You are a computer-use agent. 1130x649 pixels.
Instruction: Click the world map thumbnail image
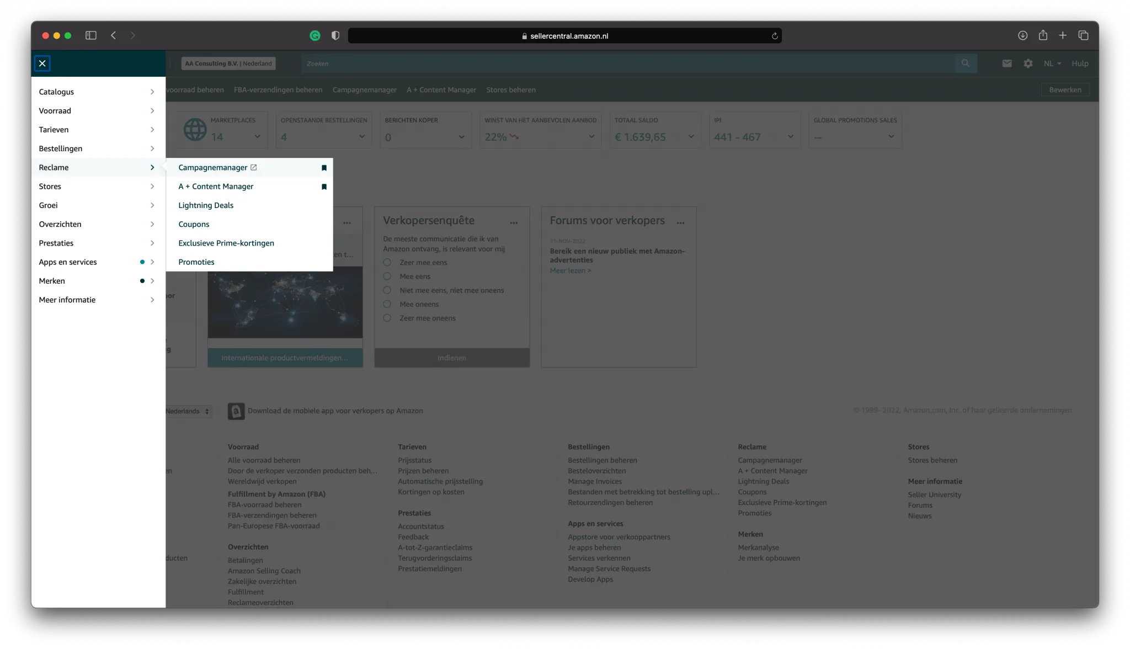tap(285, 302)
